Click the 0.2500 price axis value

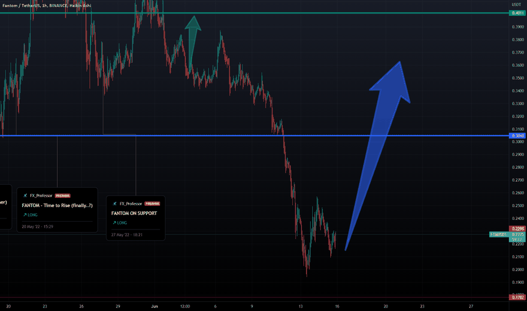click(517, 206)
